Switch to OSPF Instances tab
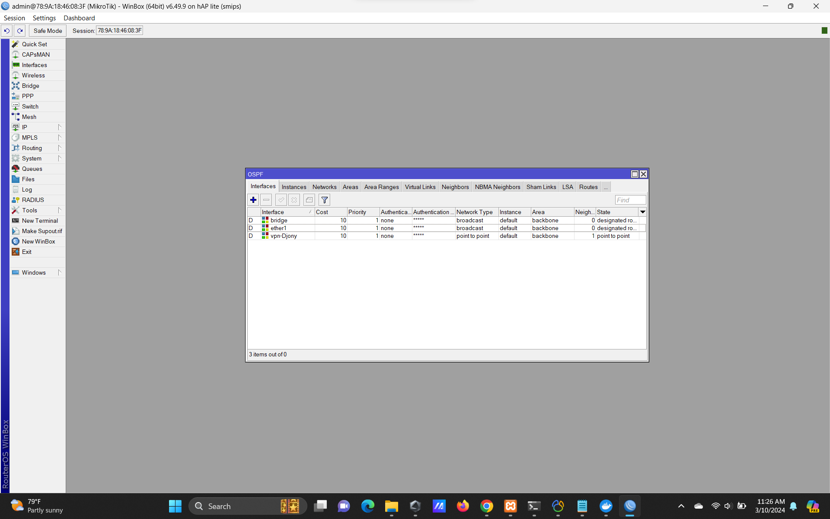Image resolution: width=830 pixels, height=519 pixels. (x=294, y=187)
